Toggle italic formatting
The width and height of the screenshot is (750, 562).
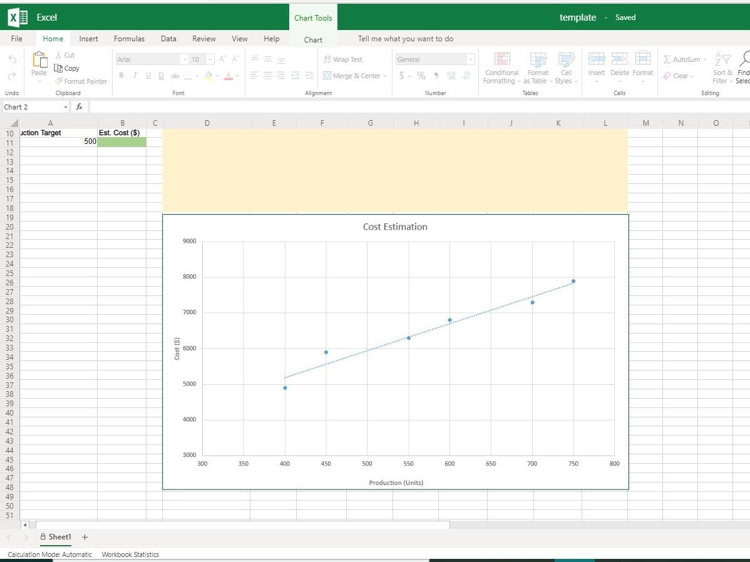[x=134, y=75]
